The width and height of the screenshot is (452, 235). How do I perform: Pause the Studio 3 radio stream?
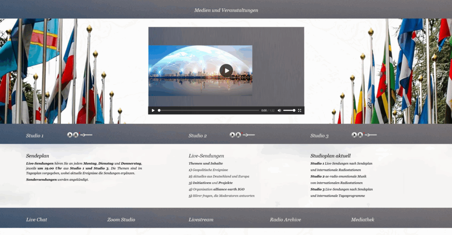coord(360,135)
